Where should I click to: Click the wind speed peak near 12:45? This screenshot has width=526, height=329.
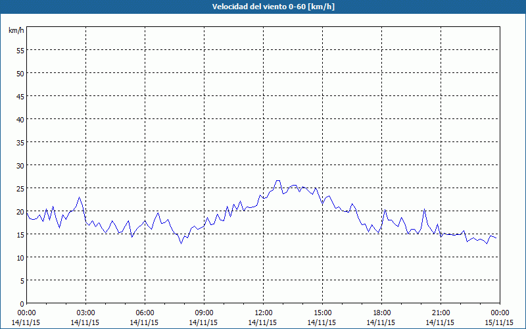pyautogui.click(x=277, y=180)
